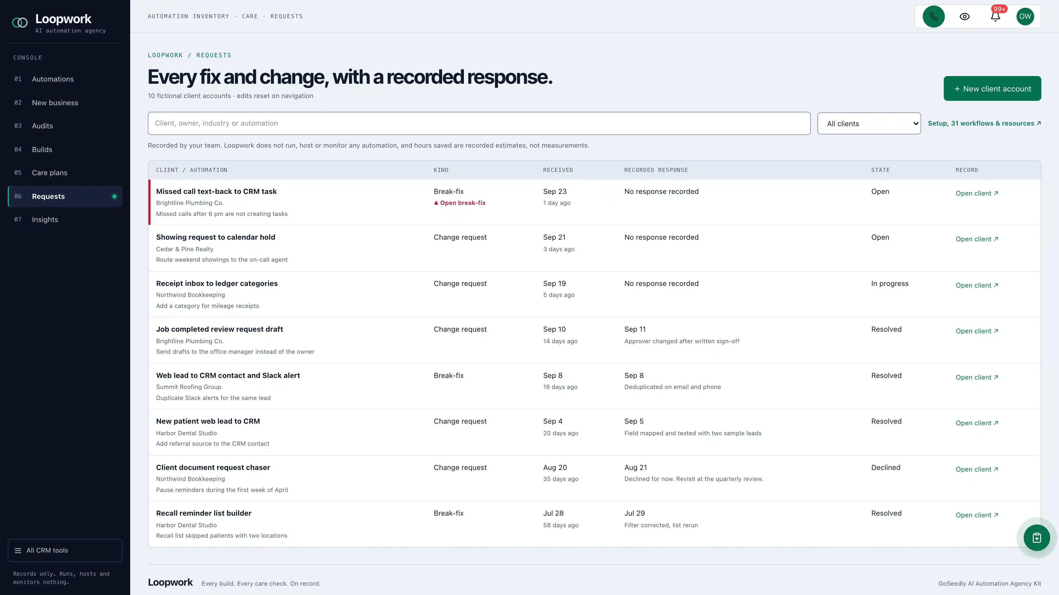Open client for Missed call text-back row
The height and width of the screenshot is (595, 1059).
click(x=977, y=193)
